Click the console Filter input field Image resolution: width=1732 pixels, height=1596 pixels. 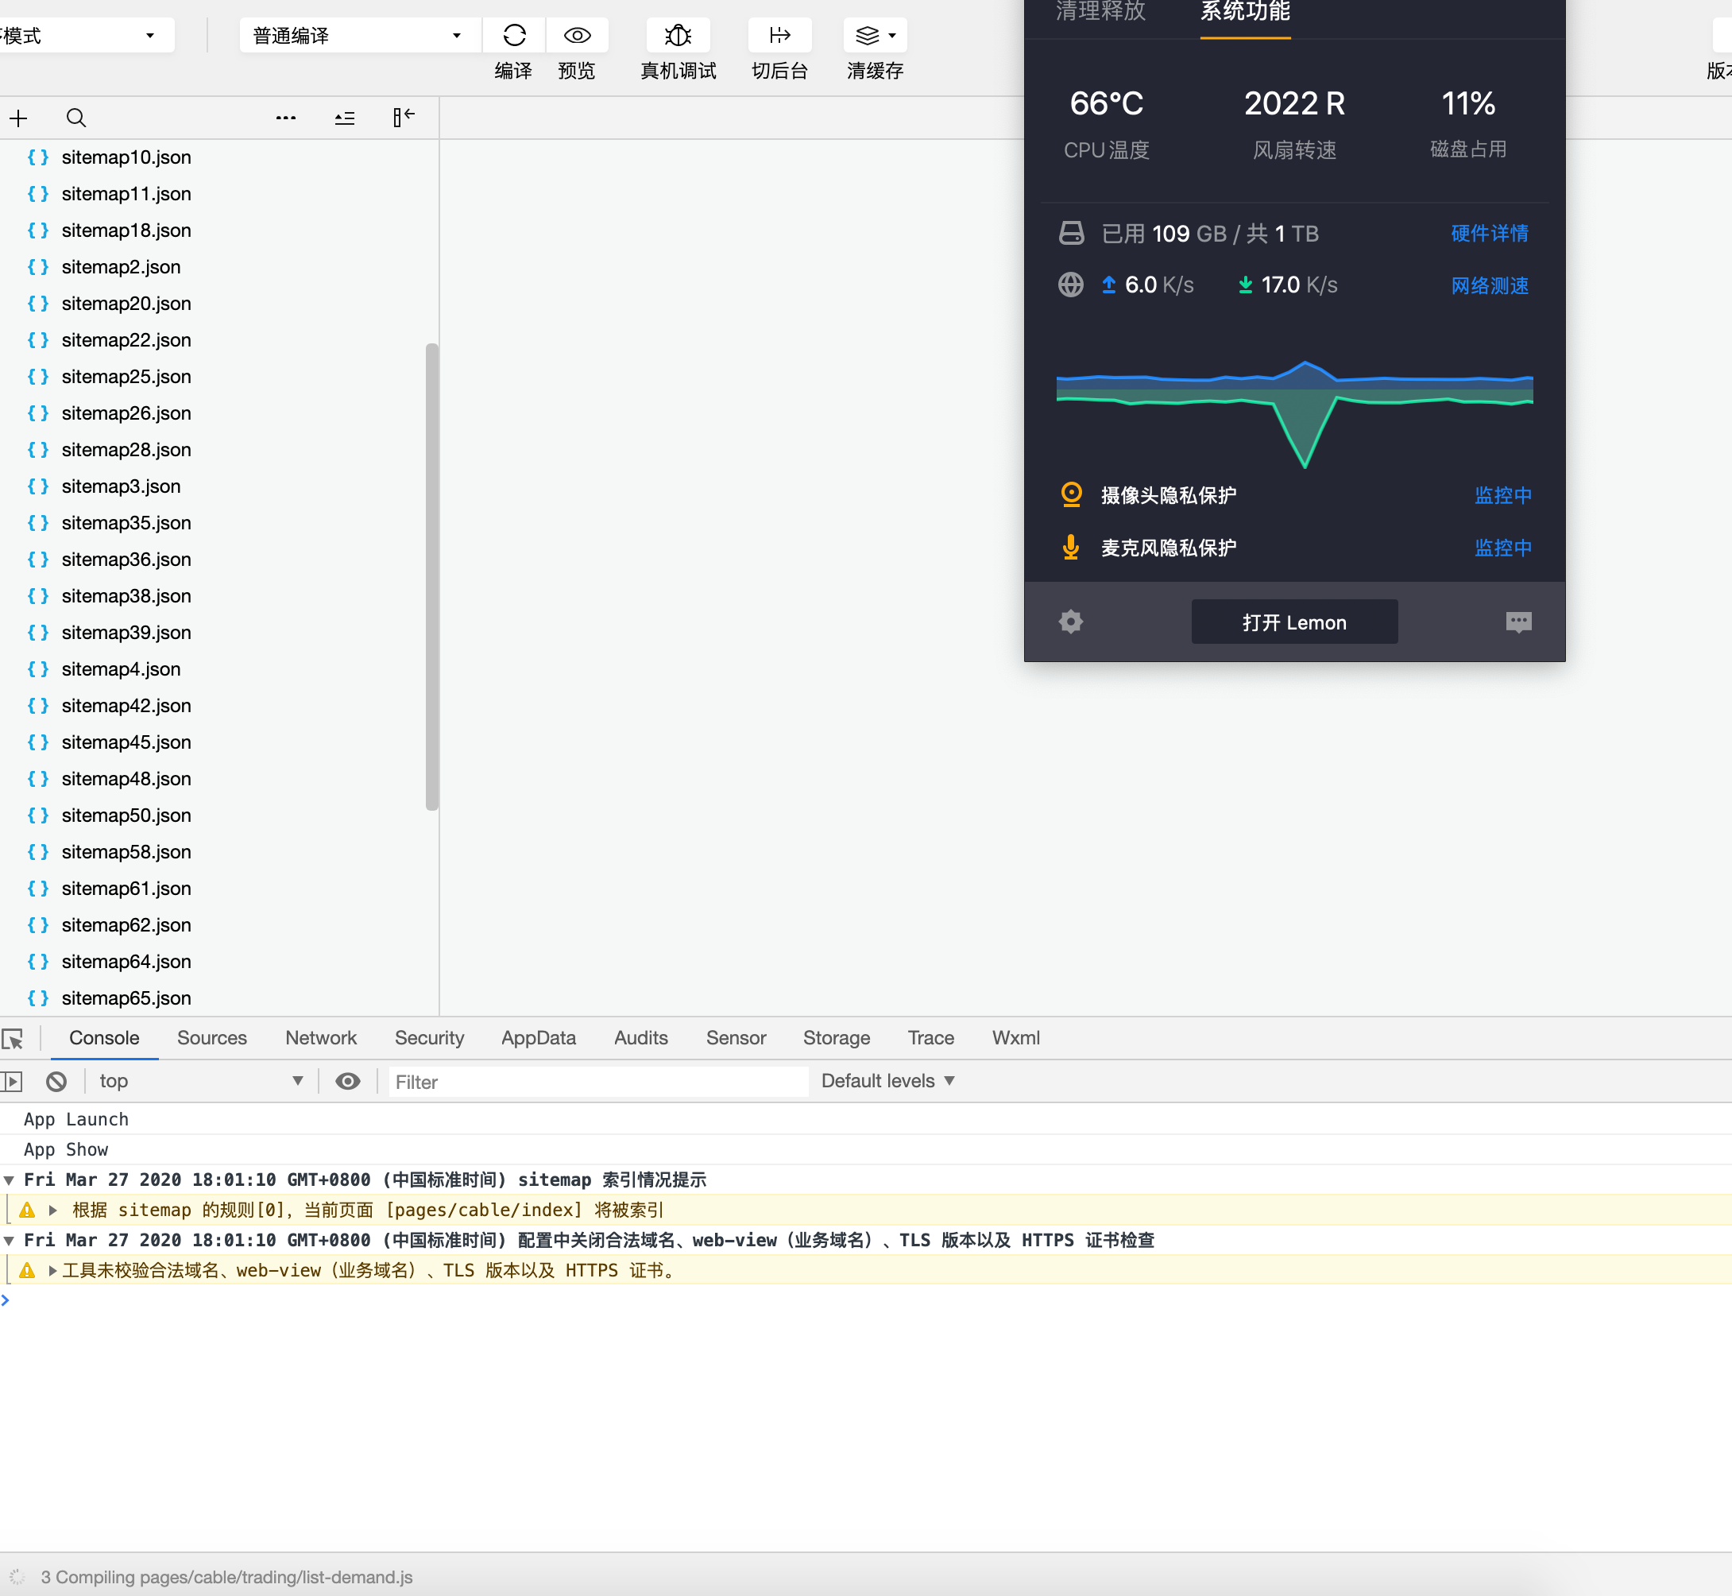(x=597, y=1082)
